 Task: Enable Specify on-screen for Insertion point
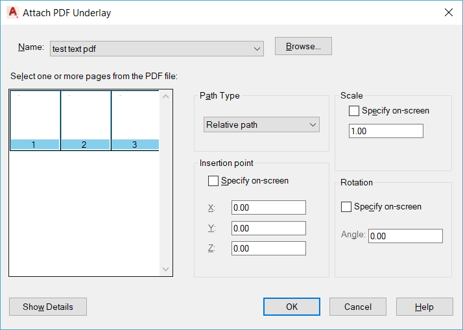click(x=213, y=181)
